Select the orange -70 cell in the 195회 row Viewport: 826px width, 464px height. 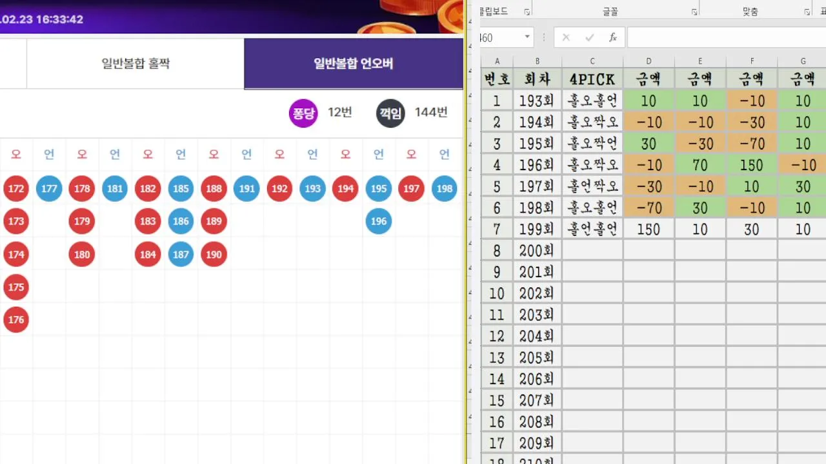(752, 143)
